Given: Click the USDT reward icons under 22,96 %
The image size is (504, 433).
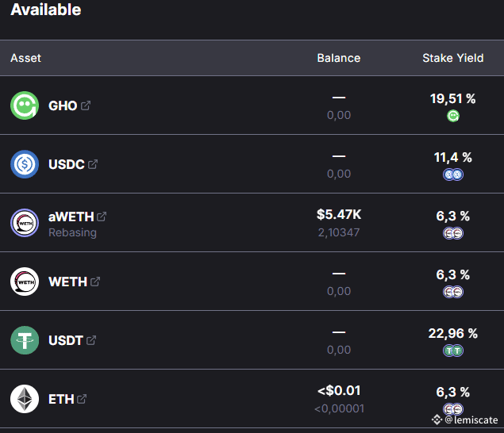Looking at the screenshot, I should click(453, 351).
